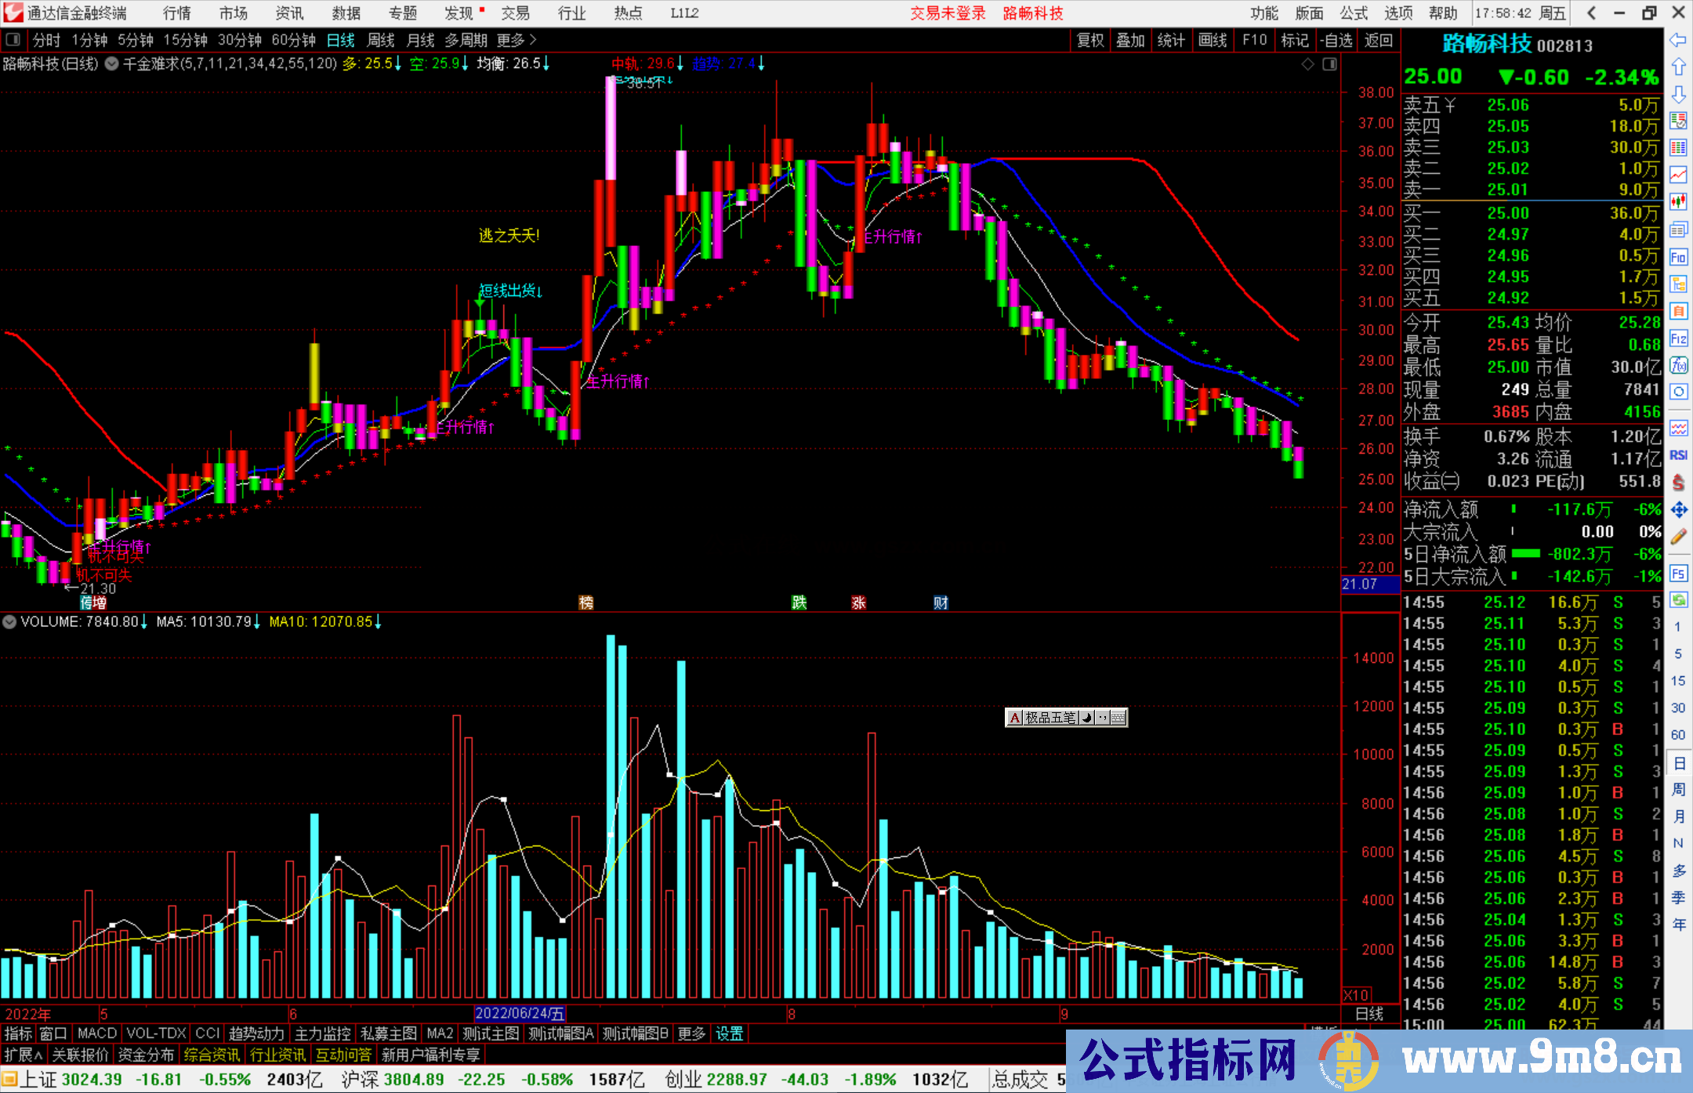Switch to 15-minute period in right sidebar
Image resolution: width=1693 pixels, height=1093 pixels.
click(1677, 681)
